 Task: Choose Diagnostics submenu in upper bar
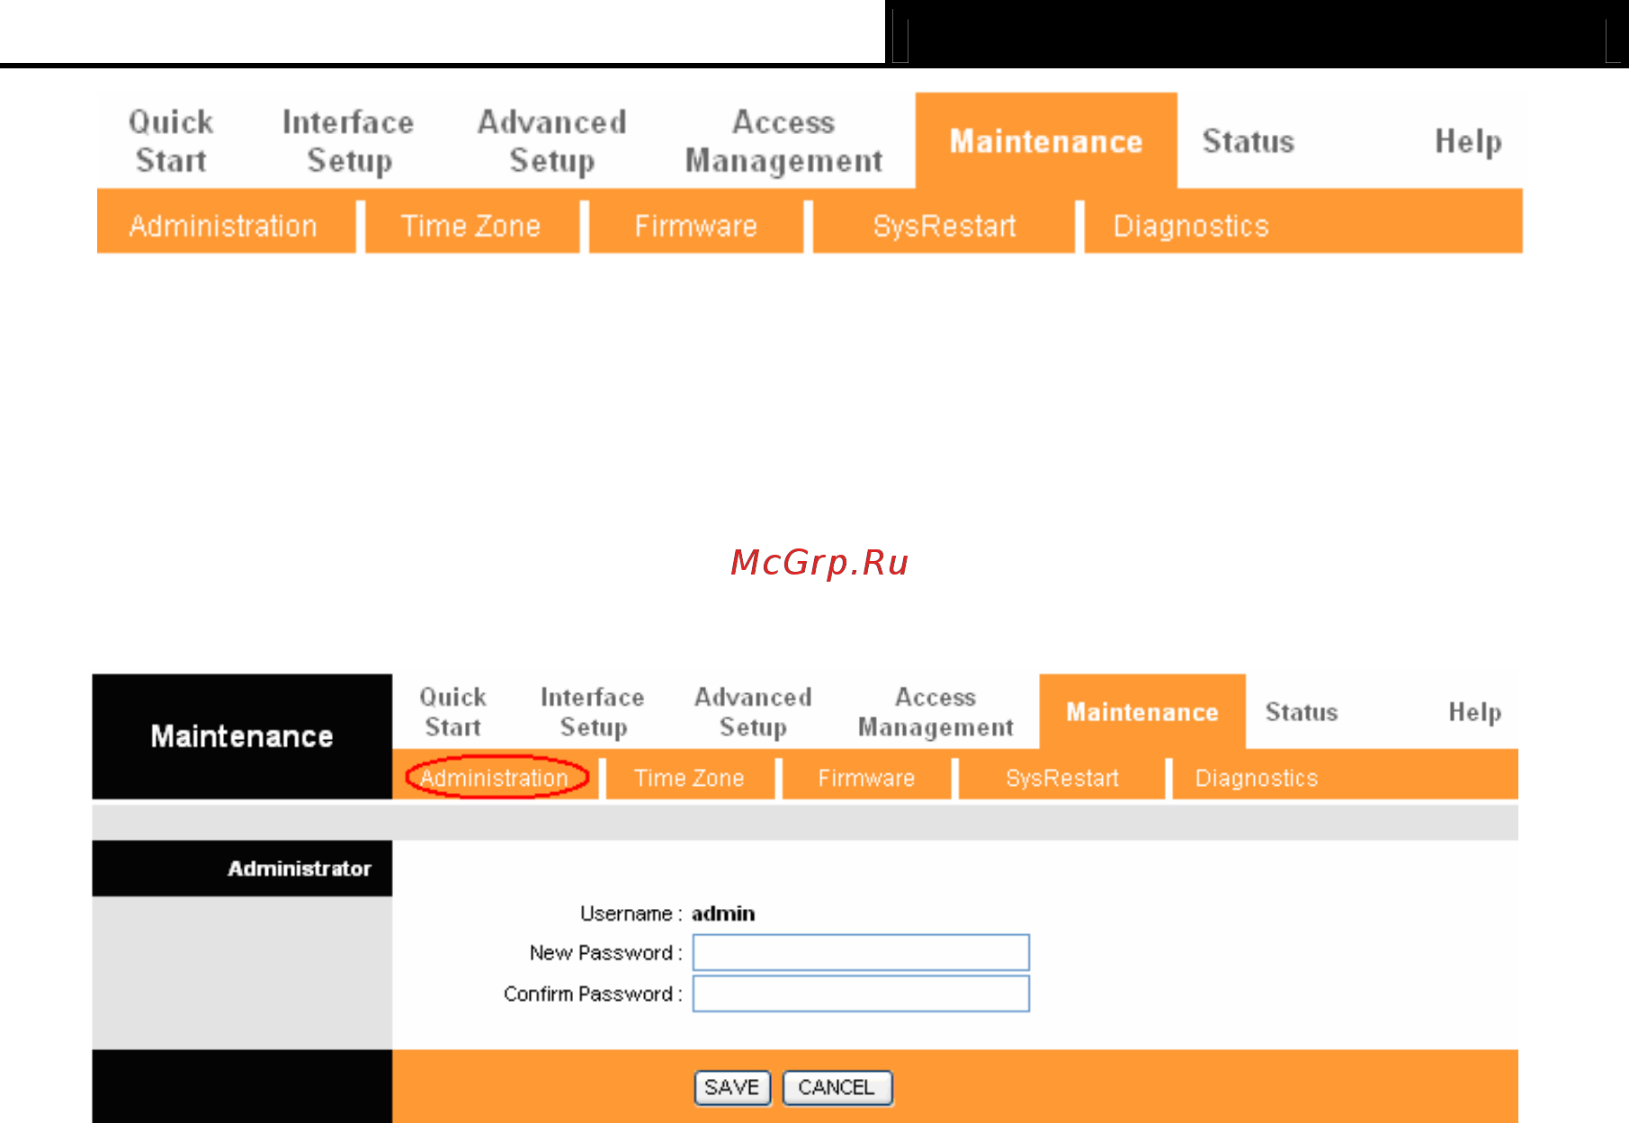coord(1191,226)
